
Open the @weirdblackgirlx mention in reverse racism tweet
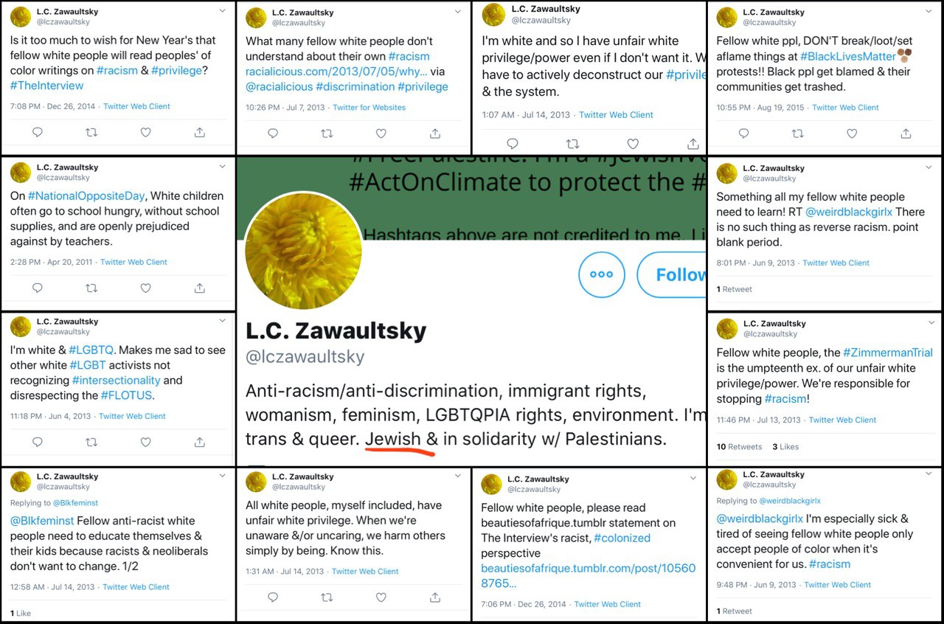(x=848, y=212)
